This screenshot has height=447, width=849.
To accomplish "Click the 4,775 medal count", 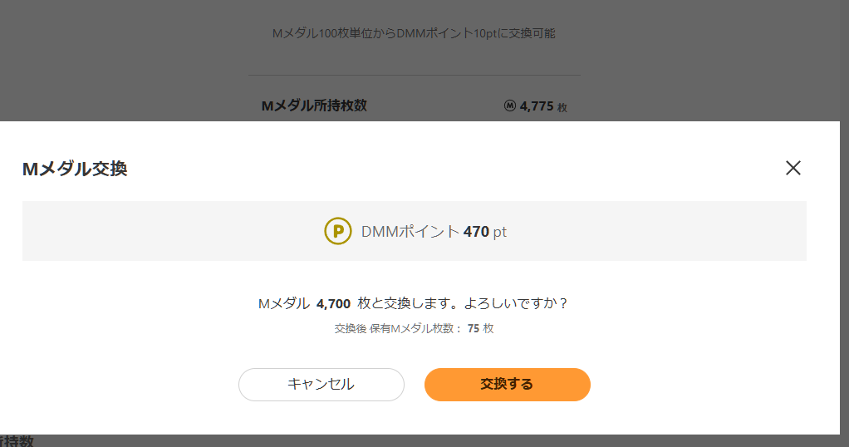I will click(537, 106).
